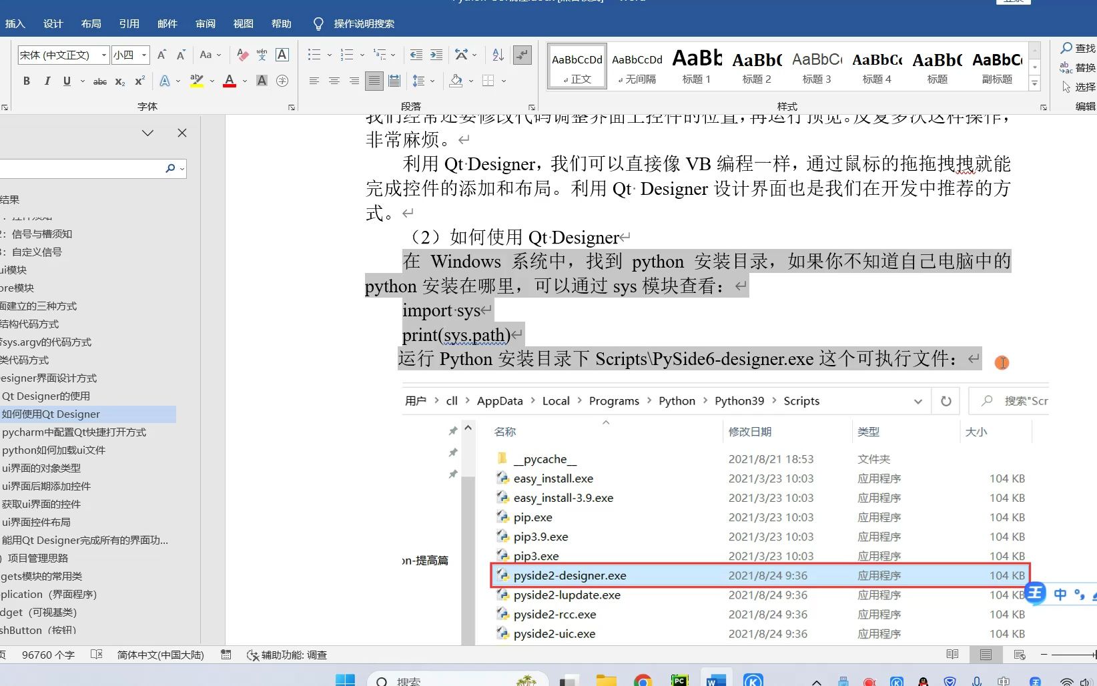Refresh the Scripts folder view
This screenshot has height=686, width=1097.
click(x=946, y=401)
